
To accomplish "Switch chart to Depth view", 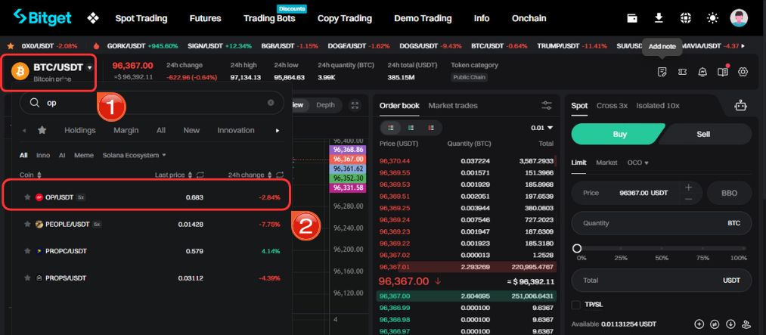I will click(x=325, y=105).
